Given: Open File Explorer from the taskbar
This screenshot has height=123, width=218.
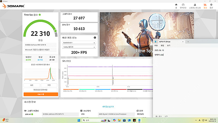Looking at the screenshot, I should (x=119, y=120).
